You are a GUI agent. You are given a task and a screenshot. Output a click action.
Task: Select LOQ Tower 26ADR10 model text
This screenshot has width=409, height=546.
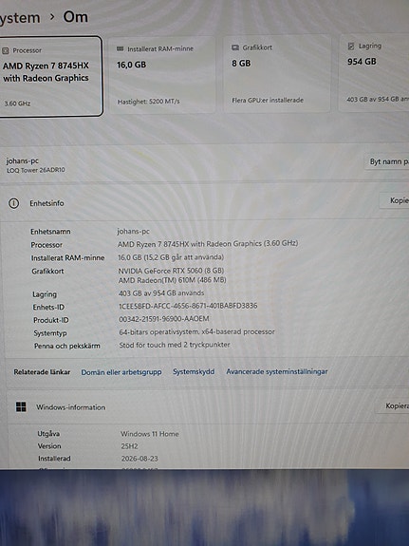coord(36,170)
